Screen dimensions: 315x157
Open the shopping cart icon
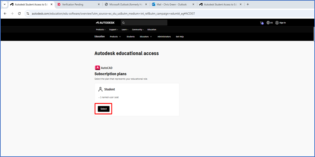[261, 23]
